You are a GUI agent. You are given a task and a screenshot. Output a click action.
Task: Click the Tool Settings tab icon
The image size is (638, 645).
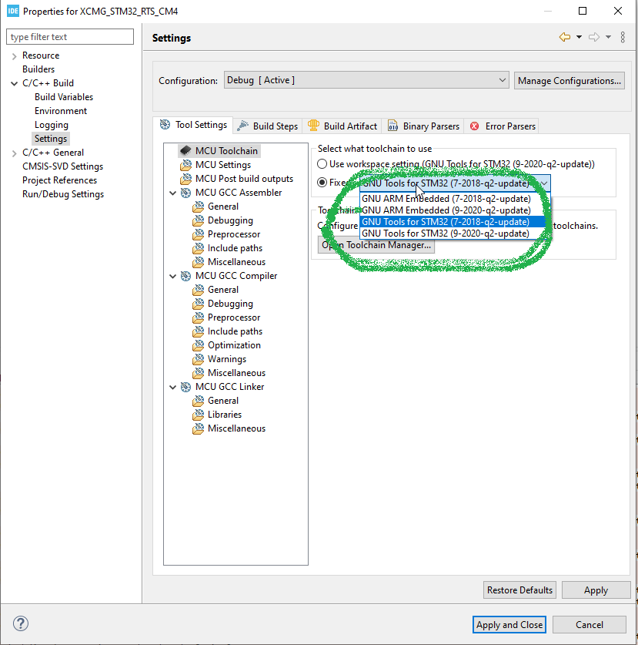point(165,125)
